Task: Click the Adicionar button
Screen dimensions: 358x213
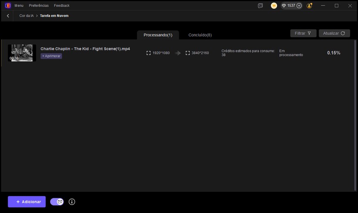Action: click(x=27, y=202)
